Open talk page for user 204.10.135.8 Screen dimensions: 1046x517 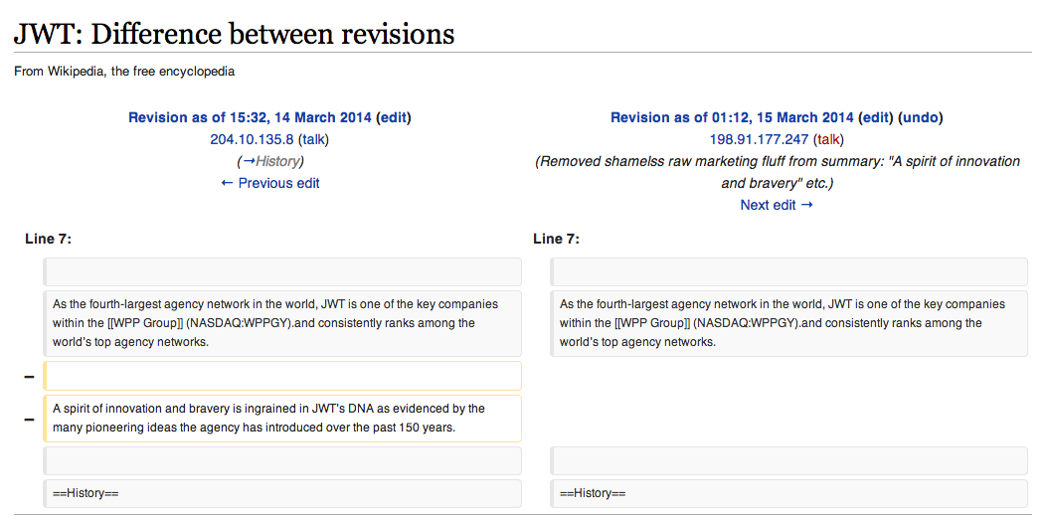pyautogui.click(x=313, y=139)
